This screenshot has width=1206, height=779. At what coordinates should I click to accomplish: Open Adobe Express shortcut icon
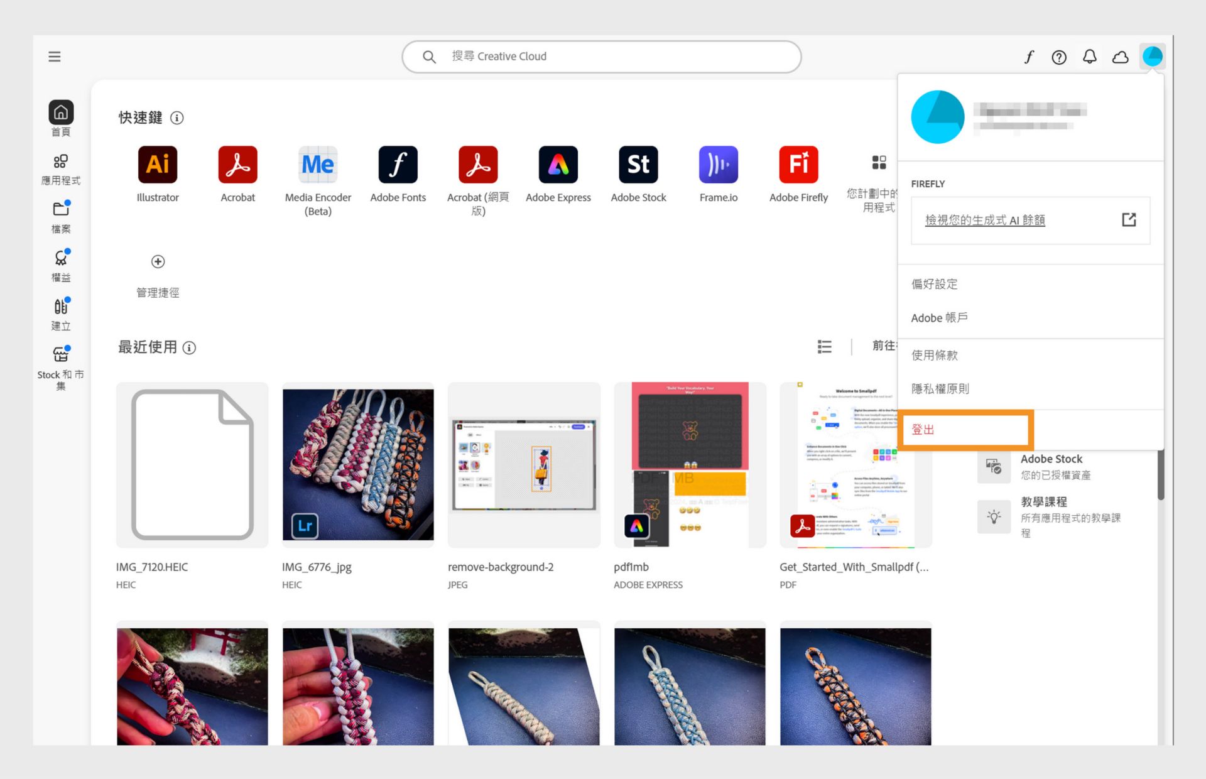(x=558, y=165)
